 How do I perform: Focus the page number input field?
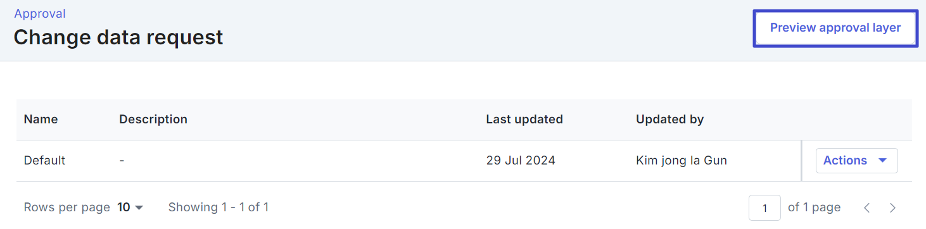[764, 207]
